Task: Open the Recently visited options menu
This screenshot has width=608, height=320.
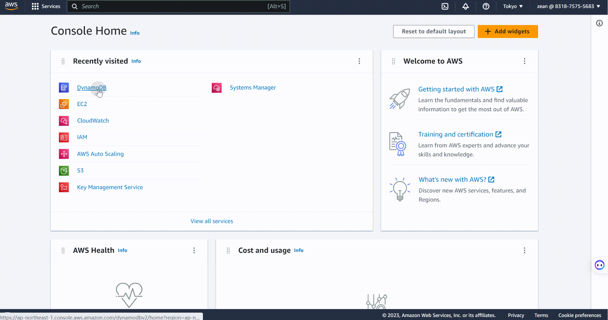Action: (359, 61)
